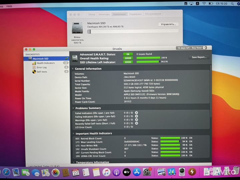Click the Power Cycle Count value 18 012

(x=127, y=101)
